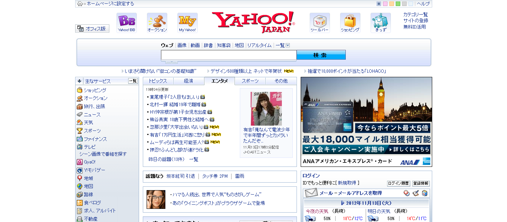Select the gray theme color swatch
Image resolution: width=507 pixels, height=222 pixels.
(x=404, y=4)
